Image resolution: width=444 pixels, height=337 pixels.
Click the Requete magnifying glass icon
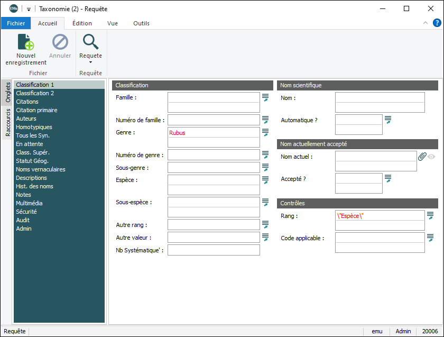pyautogui.click(x=90, y=42)
